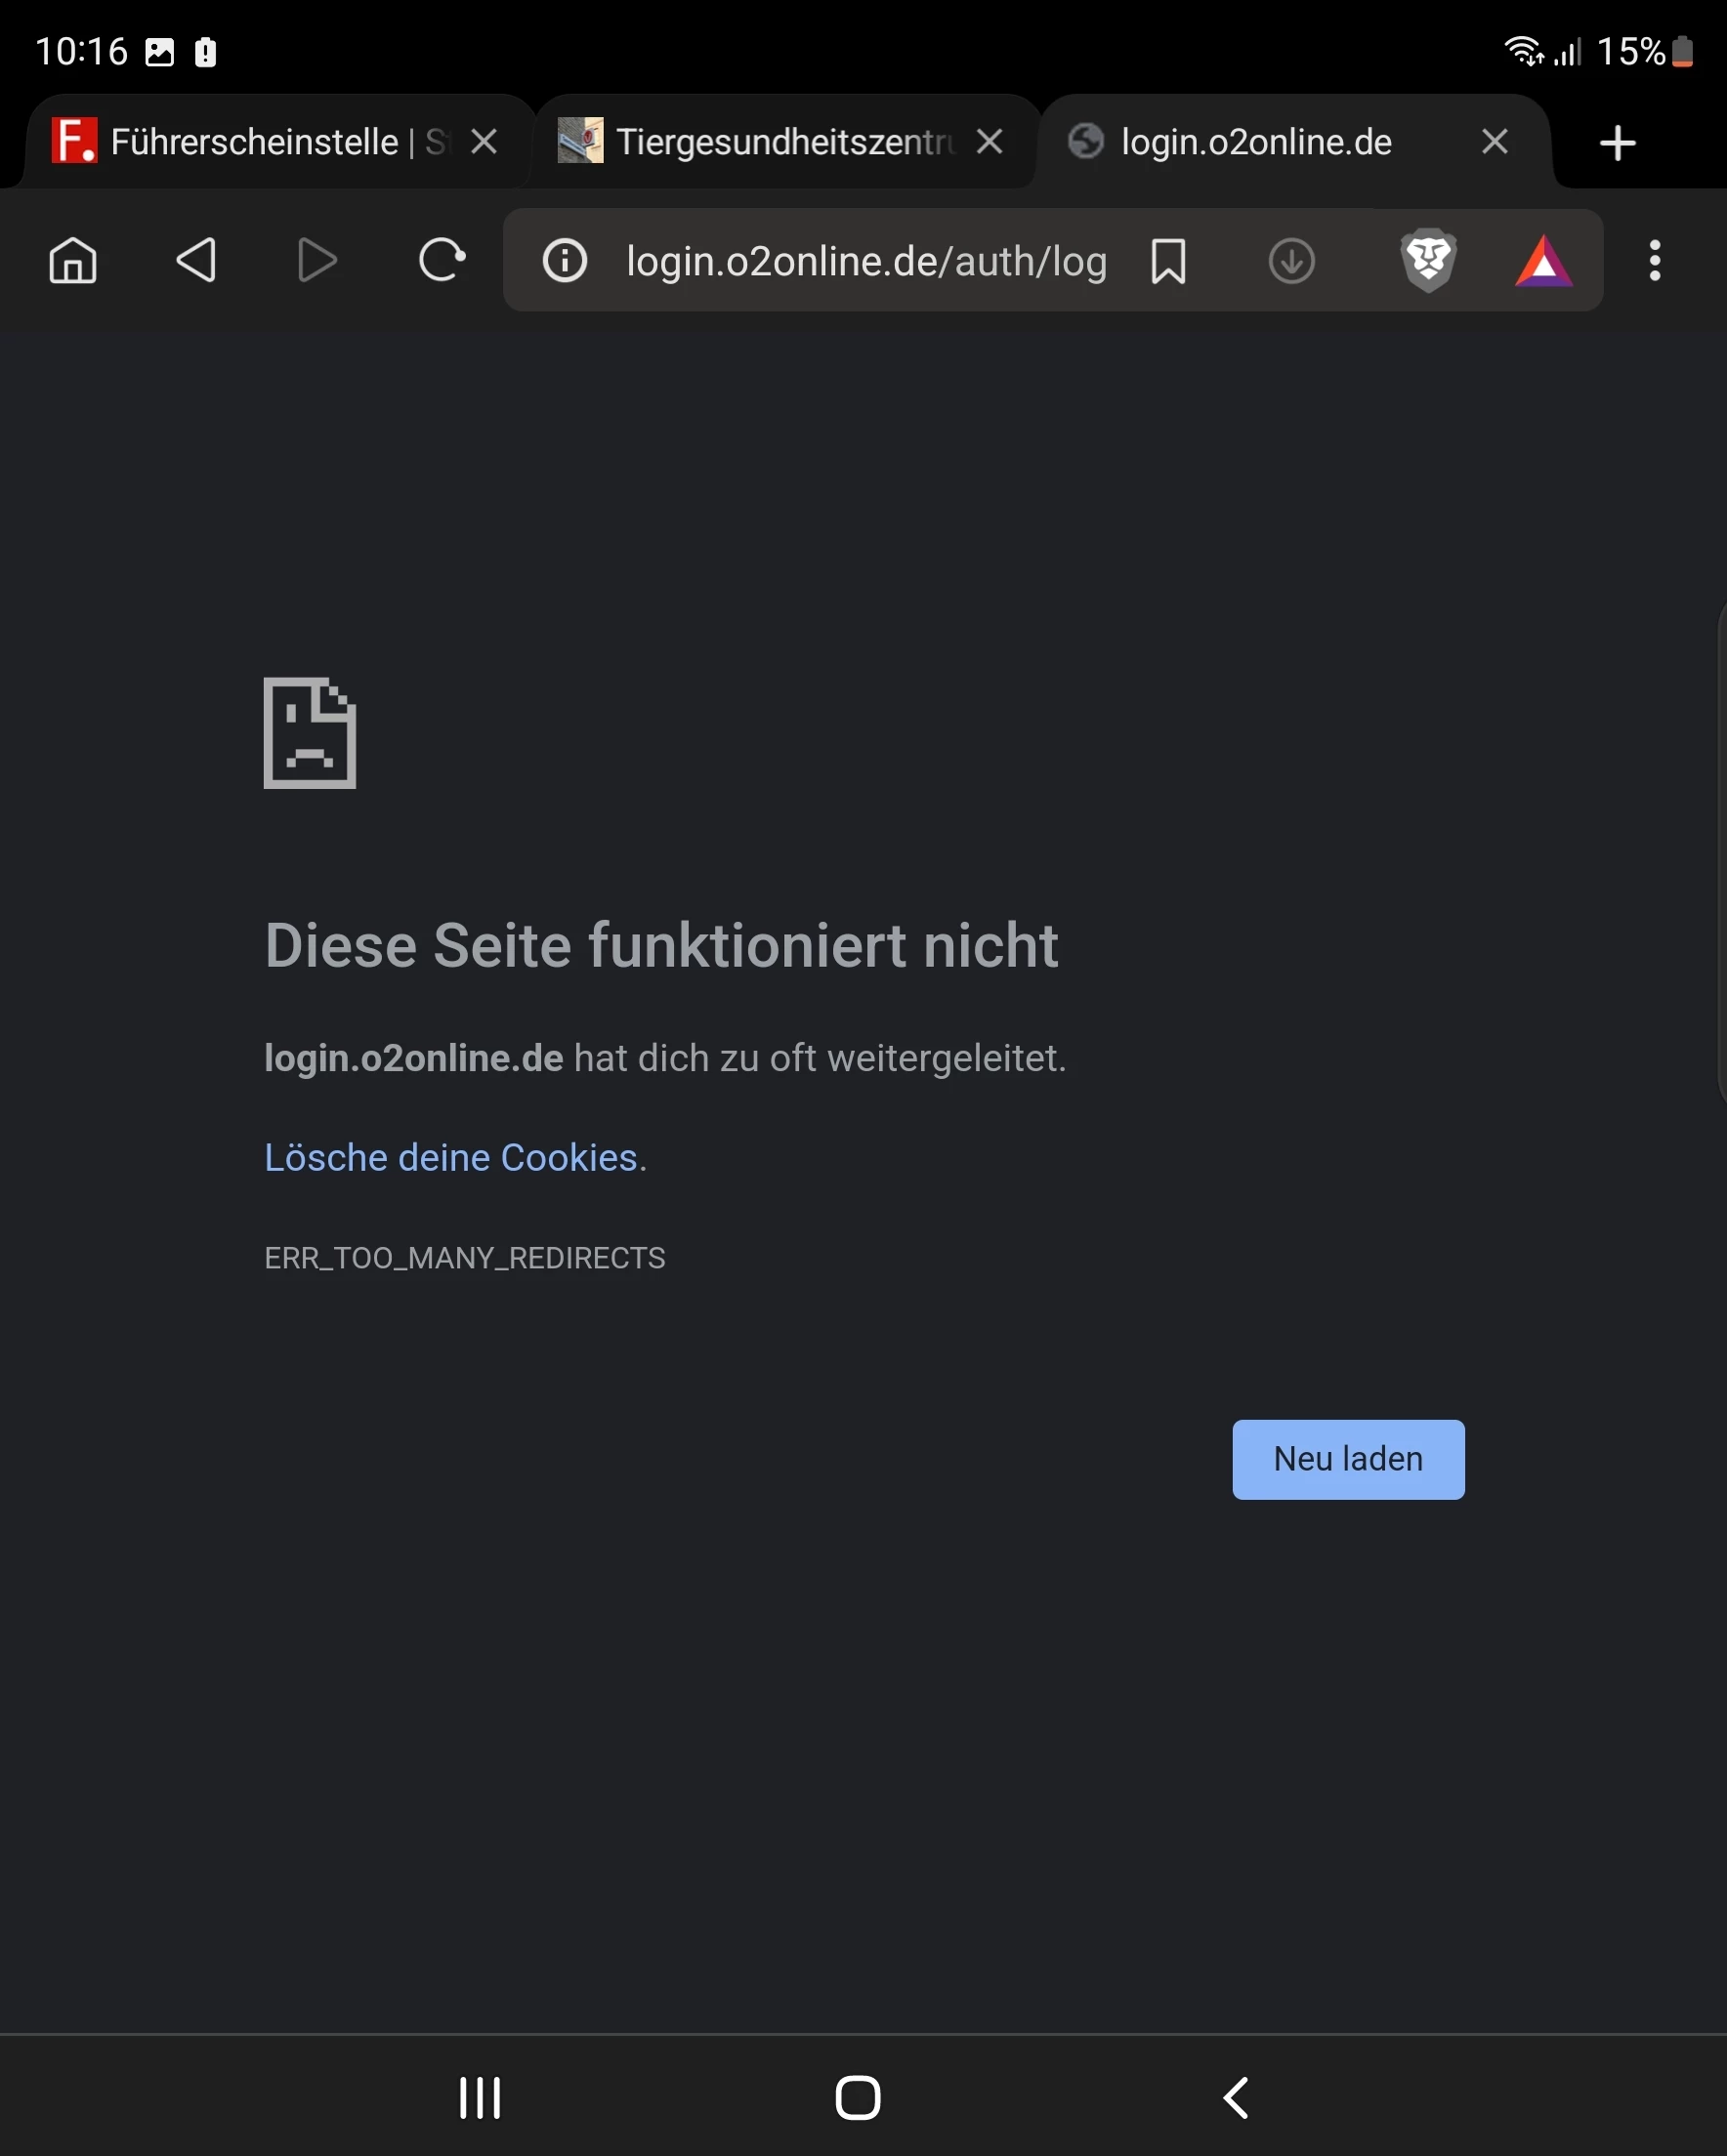Open a new tab with plus icon

[x=1617, y=143]
